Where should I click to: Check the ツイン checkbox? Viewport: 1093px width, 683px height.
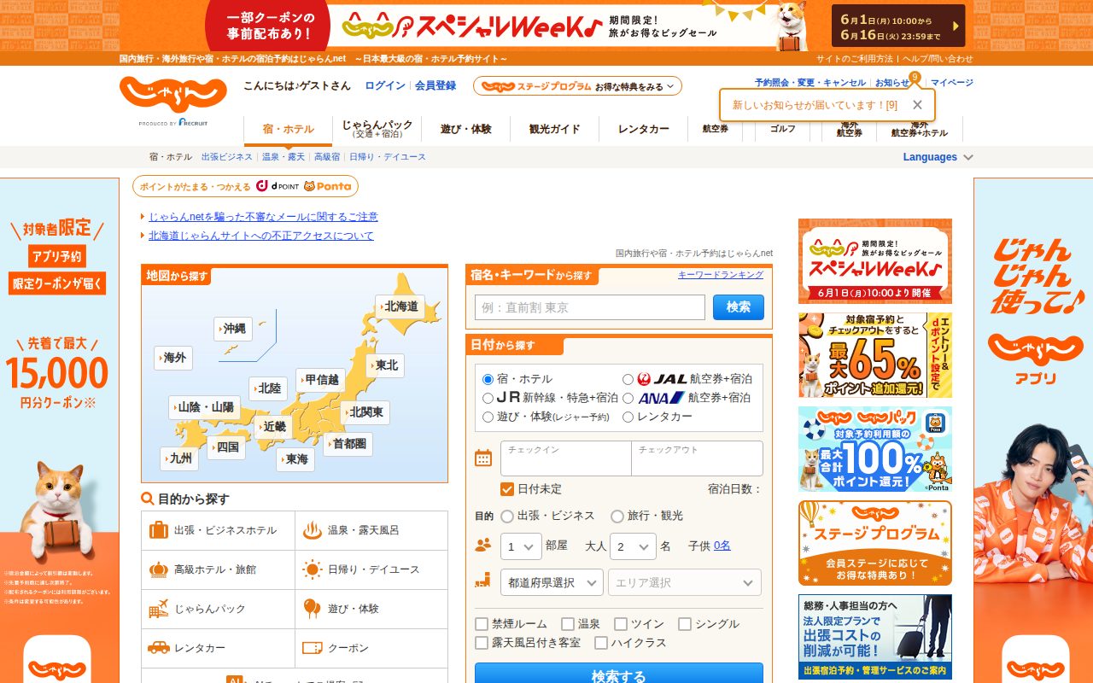(x=621, y=624)
